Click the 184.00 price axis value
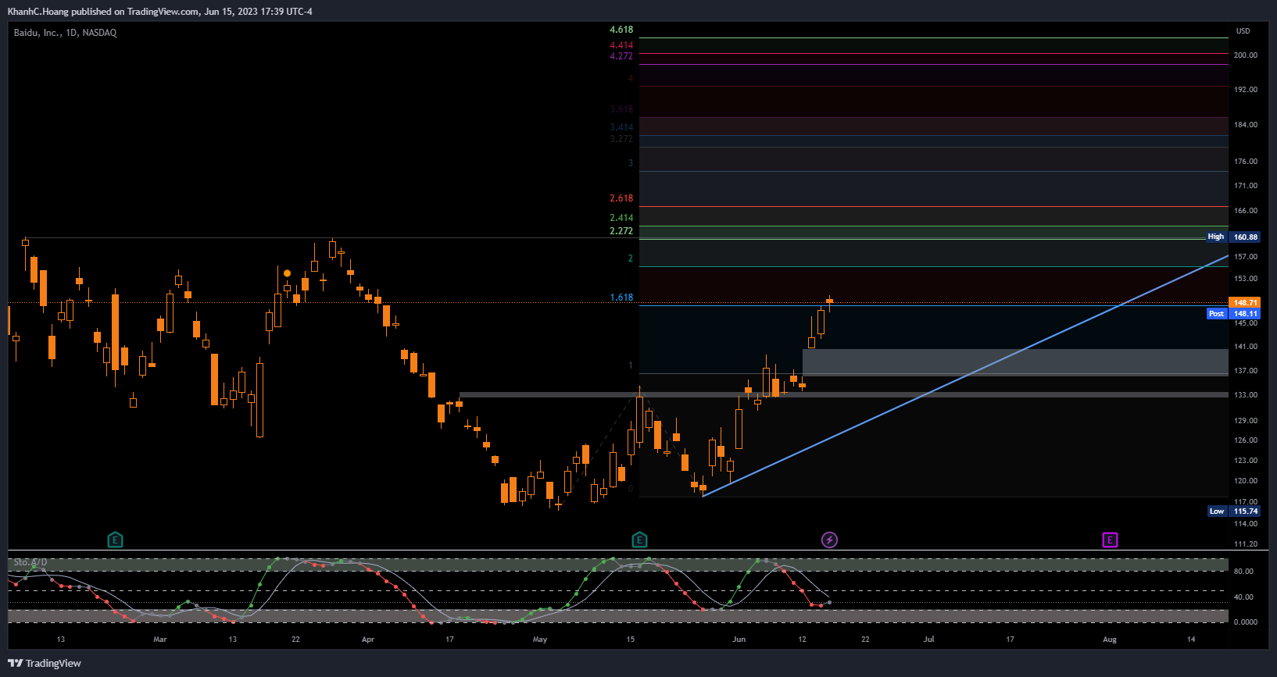 (x=1246, y=125)
